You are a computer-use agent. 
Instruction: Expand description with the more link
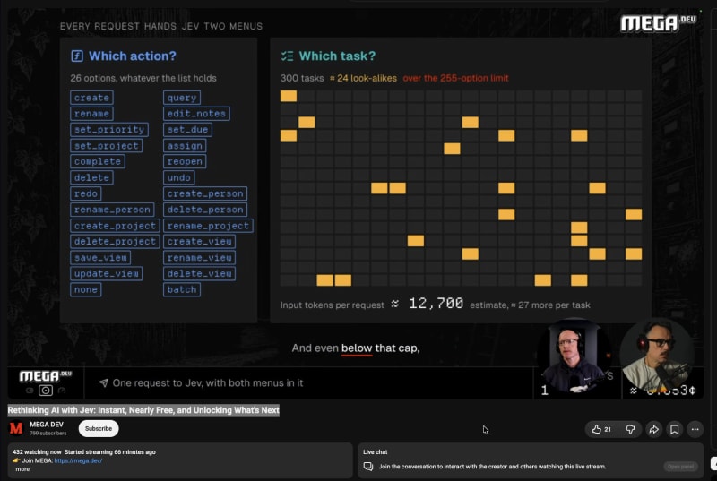tap(22, 469)
